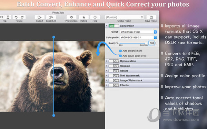The image size is (207, 129).
Task: Open Preferences with the gear icon
Action: coord(71,17)
